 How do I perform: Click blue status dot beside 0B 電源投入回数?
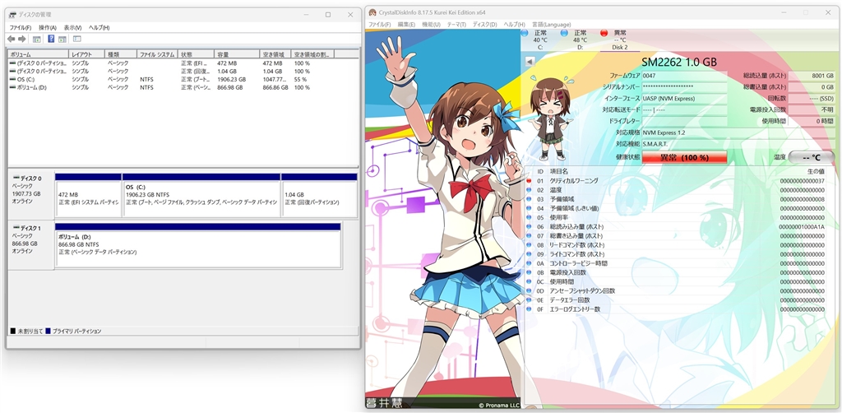(529, 272)
